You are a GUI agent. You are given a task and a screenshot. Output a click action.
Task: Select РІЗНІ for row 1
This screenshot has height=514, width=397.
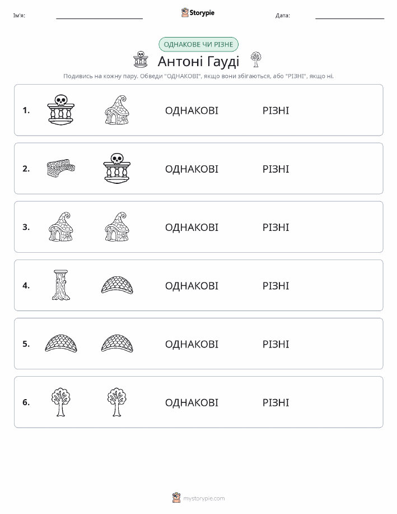(x=276, y=110)
